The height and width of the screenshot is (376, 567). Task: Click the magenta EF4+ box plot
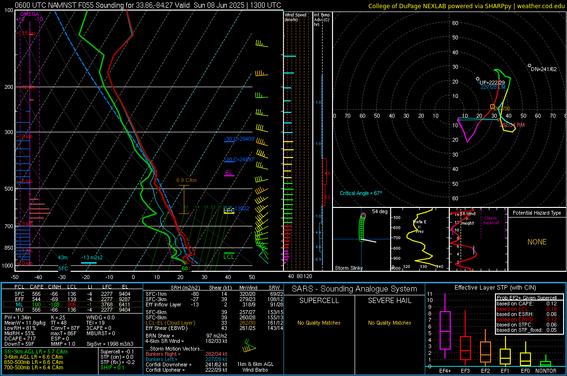(445, 326)
